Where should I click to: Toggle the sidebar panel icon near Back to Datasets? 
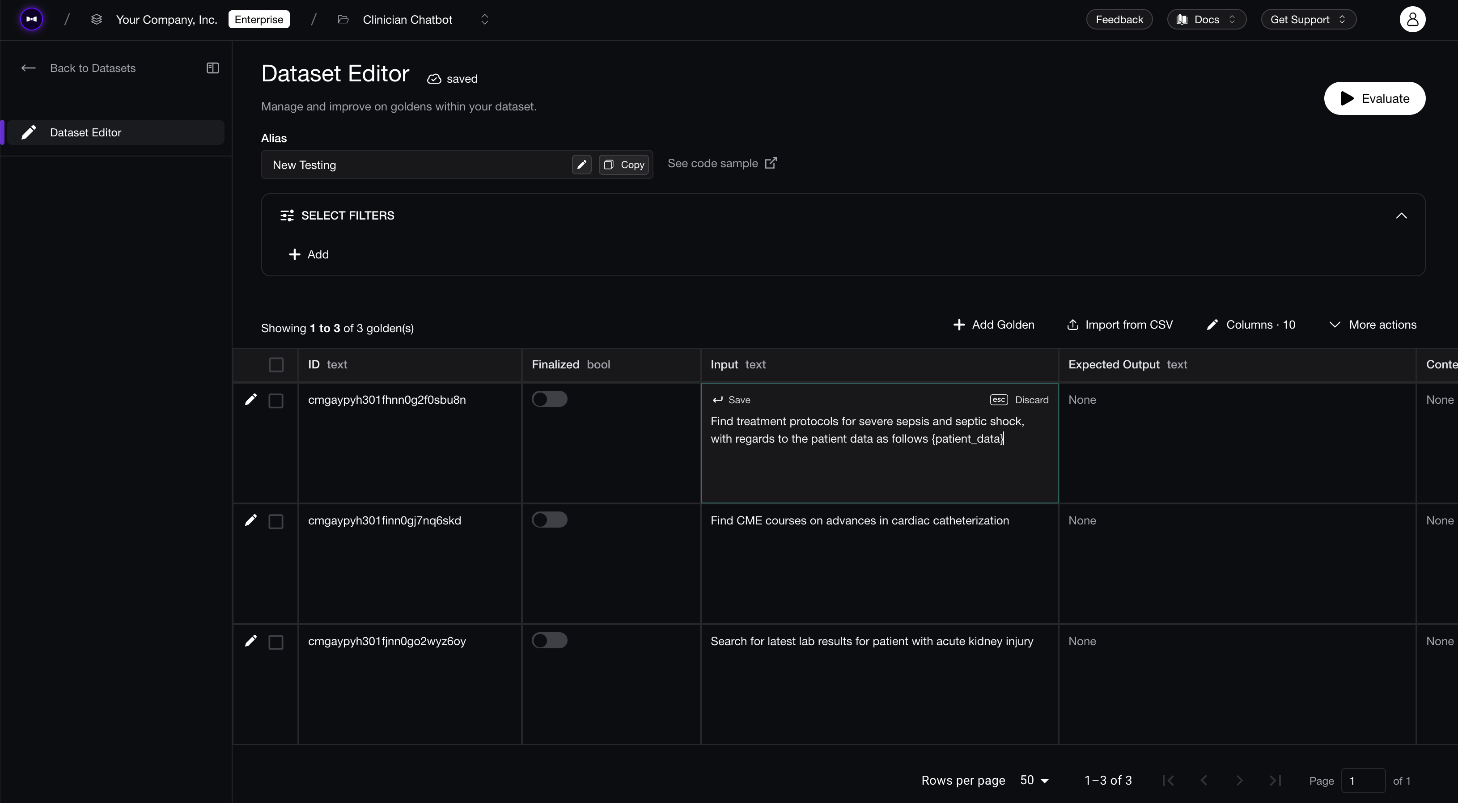tap(212, 68)
